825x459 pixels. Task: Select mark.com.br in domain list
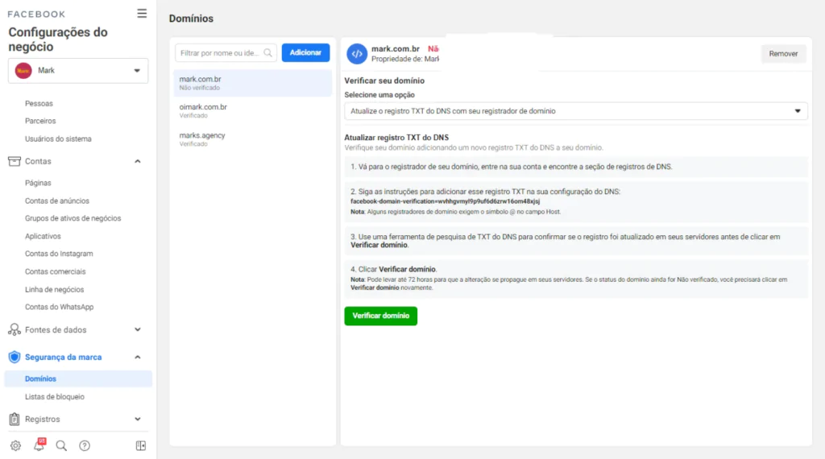coord(252,83)
